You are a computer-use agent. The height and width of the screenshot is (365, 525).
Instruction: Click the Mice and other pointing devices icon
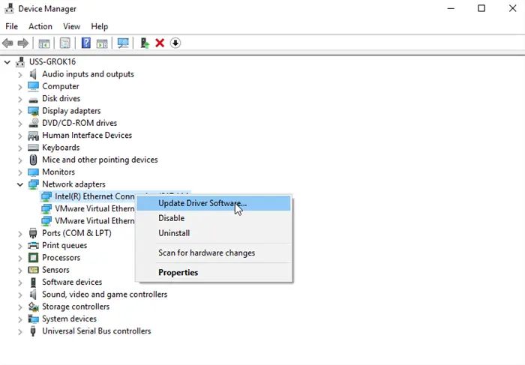pyautogui.click(x=33, y=160)
